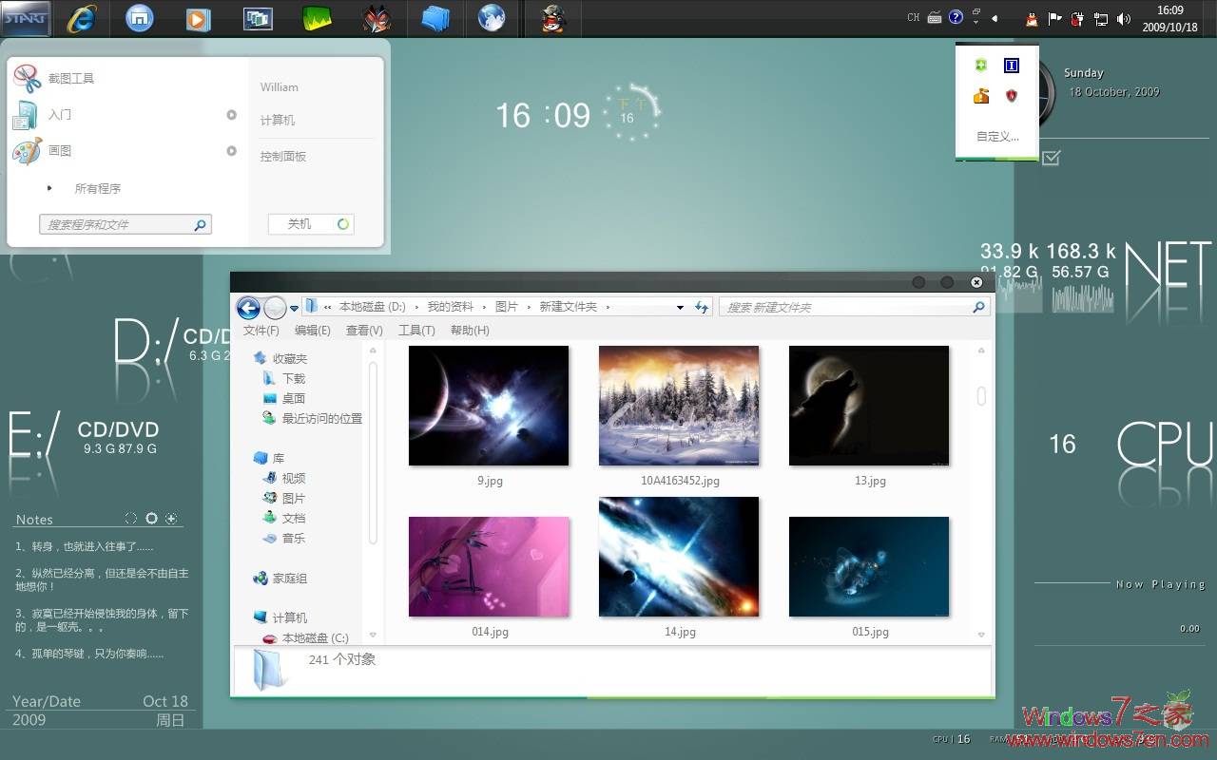Screen dimensions: 1217x760
Task: Click 自定义 in the system tray popup
Action: (x=995, y=135)
